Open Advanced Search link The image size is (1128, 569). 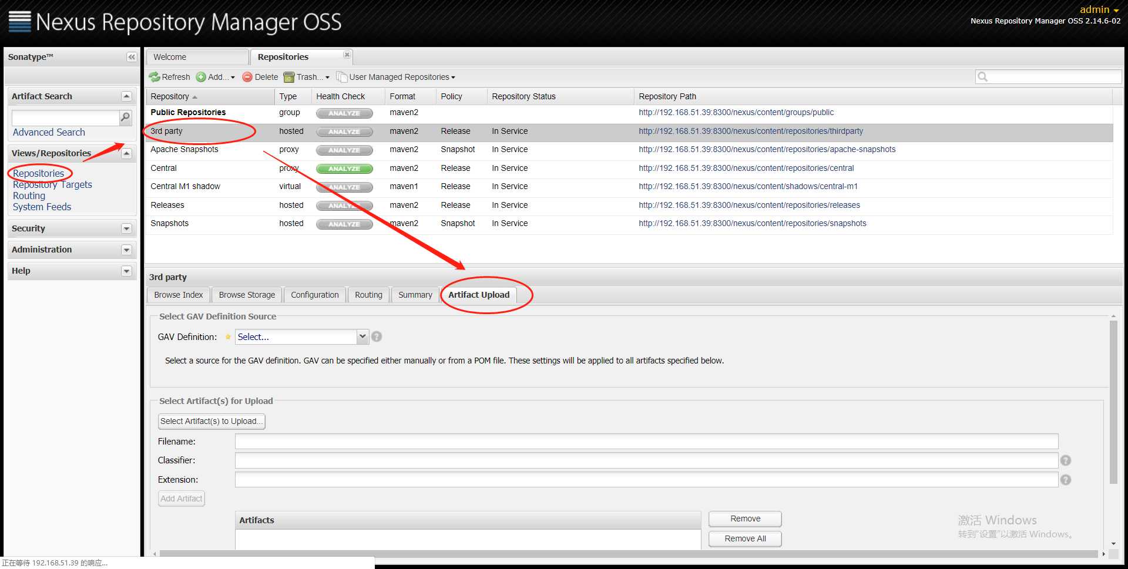point(49,132)
